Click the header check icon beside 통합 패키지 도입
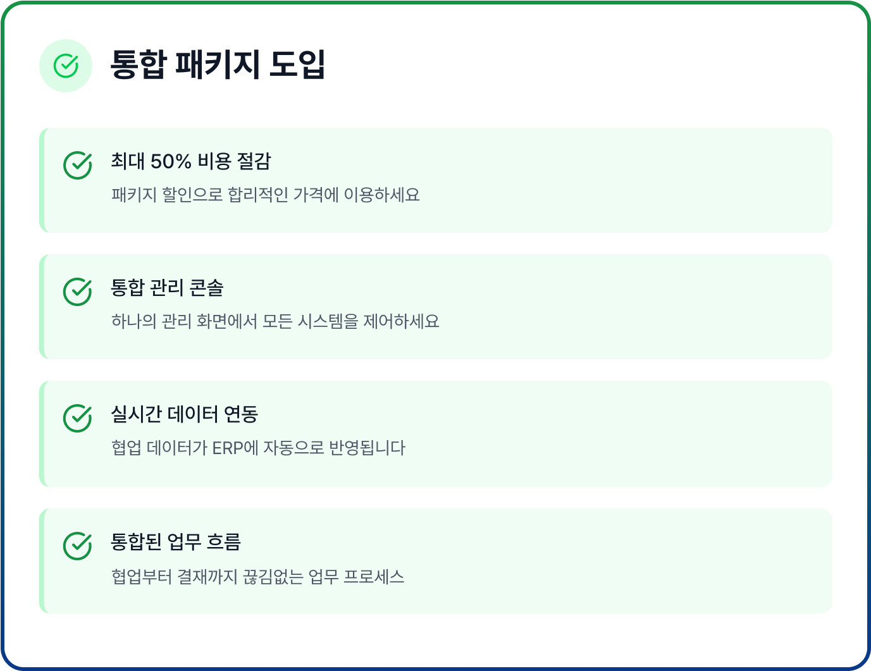The height and width of the screenshot is (671, 871). click(x=66, y=65)
